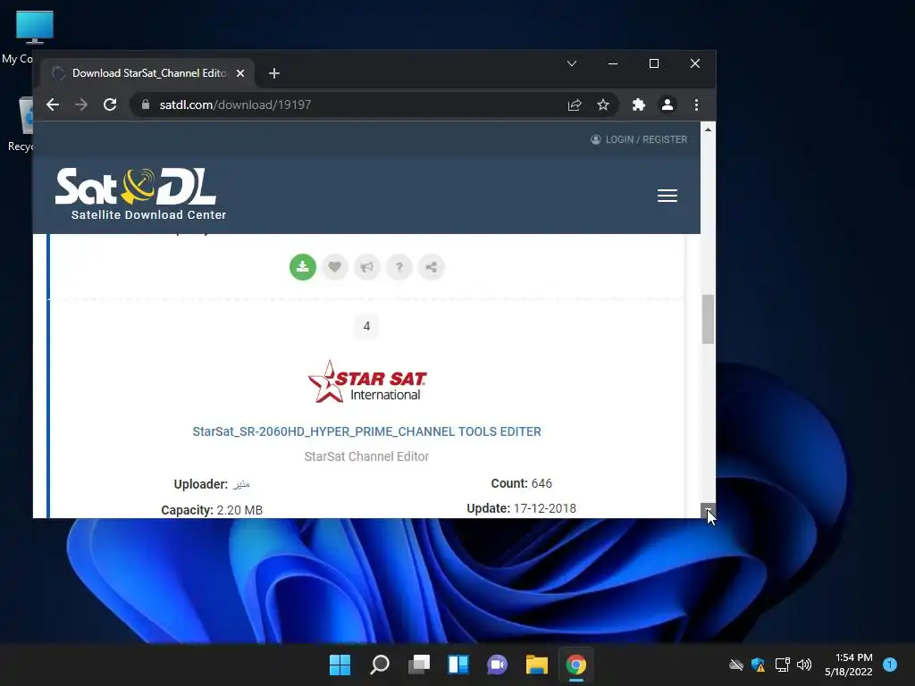Click the page scrollbar down arrow
This screenshot has height=686, width=915.
(x=708, y=510)
